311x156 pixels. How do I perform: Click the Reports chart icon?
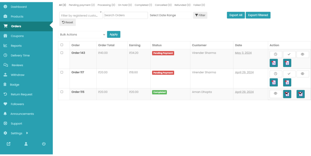coord(5,45)
